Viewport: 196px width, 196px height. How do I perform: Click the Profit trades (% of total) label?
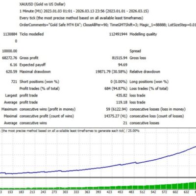click(x=39, y=89)
